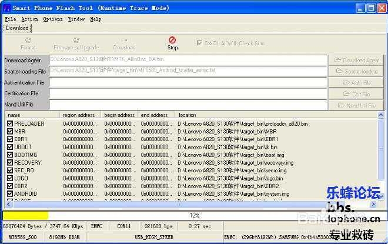Screen dimensions: 388x244
Task: Click the Stop icon in toolbar
Action: (172, 40)
